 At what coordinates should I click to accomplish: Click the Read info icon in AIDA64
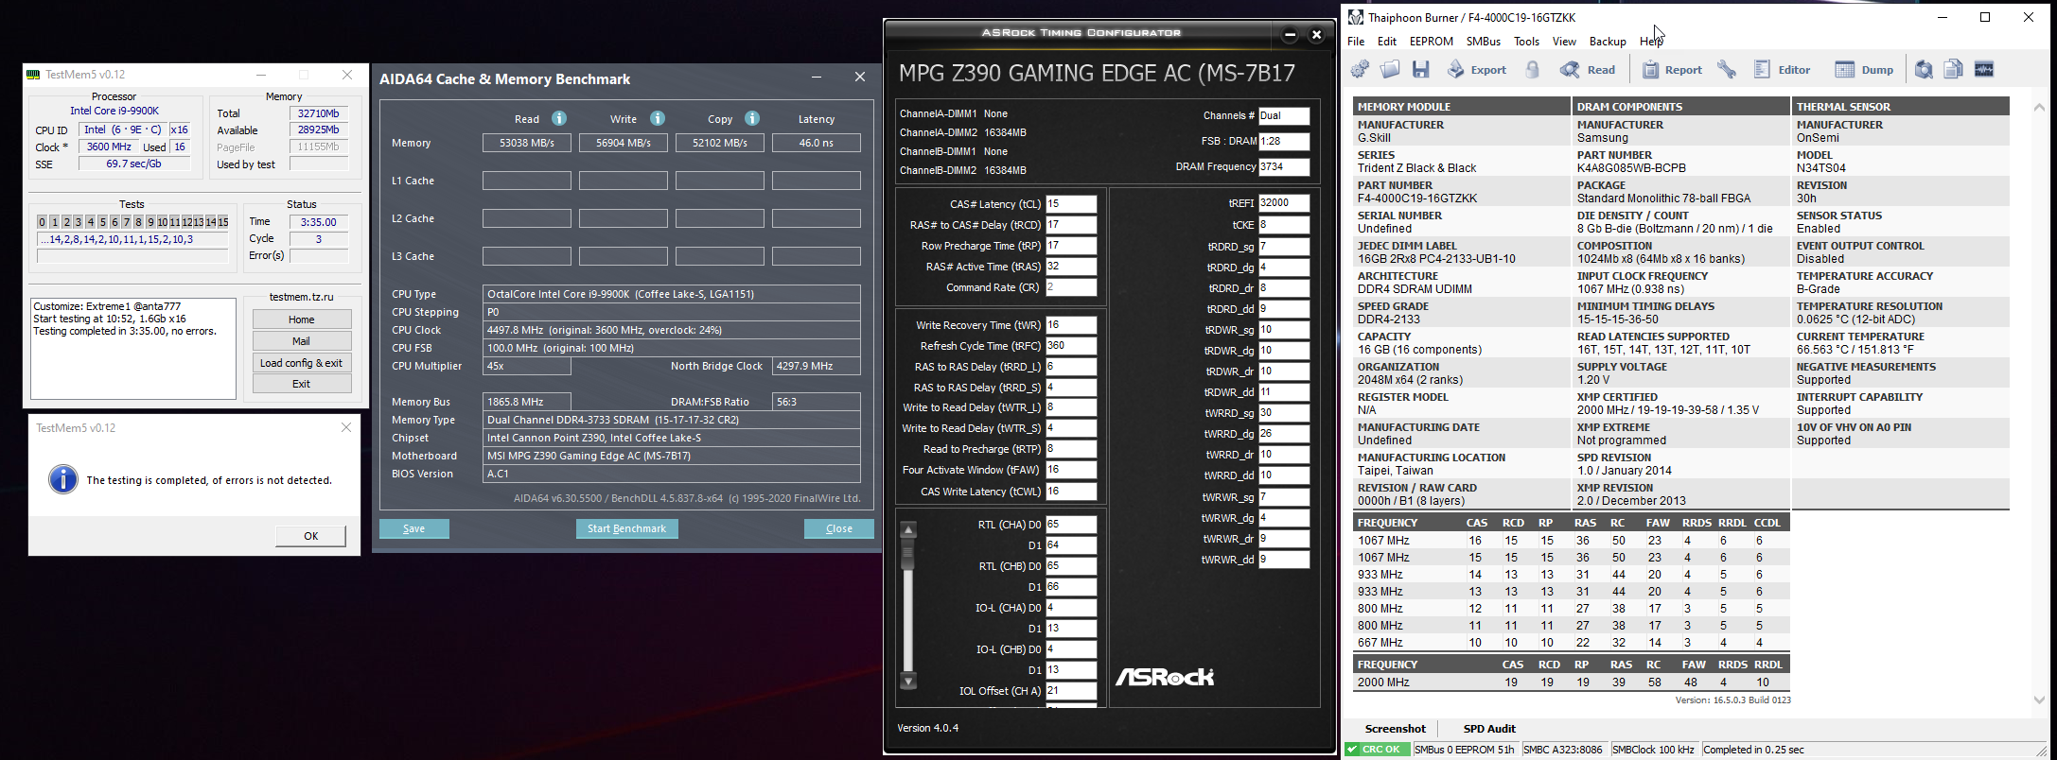point(559,118)
